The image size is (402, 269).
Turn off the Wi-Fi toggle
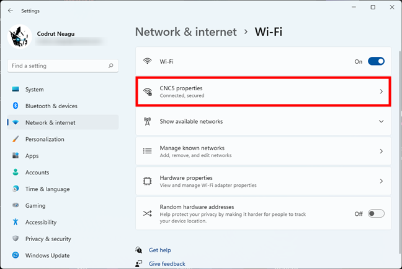376,61
